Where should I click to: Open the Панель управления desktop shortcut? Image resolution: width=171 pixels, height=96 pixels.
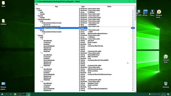click(3, 86)
